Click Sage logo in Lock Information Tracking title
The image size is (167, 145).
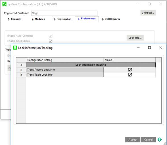[x=15, y=48]
